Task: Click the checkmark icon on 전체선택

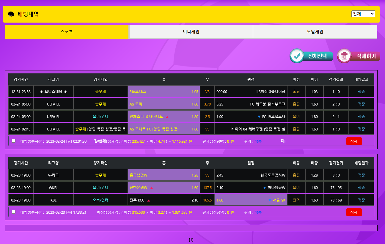Action: [x=296, y=56]
